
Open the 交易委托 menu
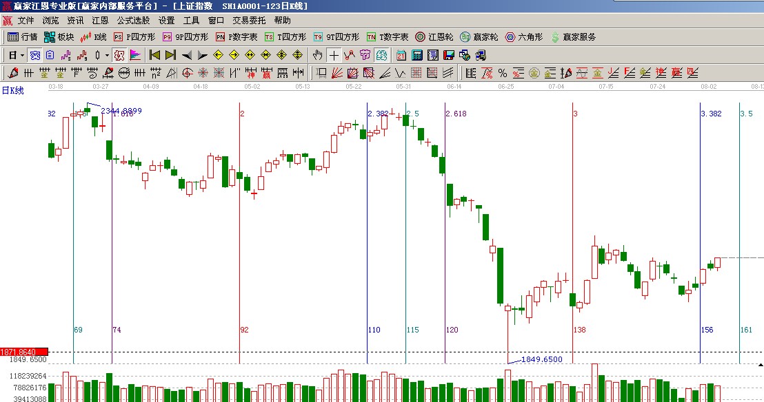click(249, 21)
